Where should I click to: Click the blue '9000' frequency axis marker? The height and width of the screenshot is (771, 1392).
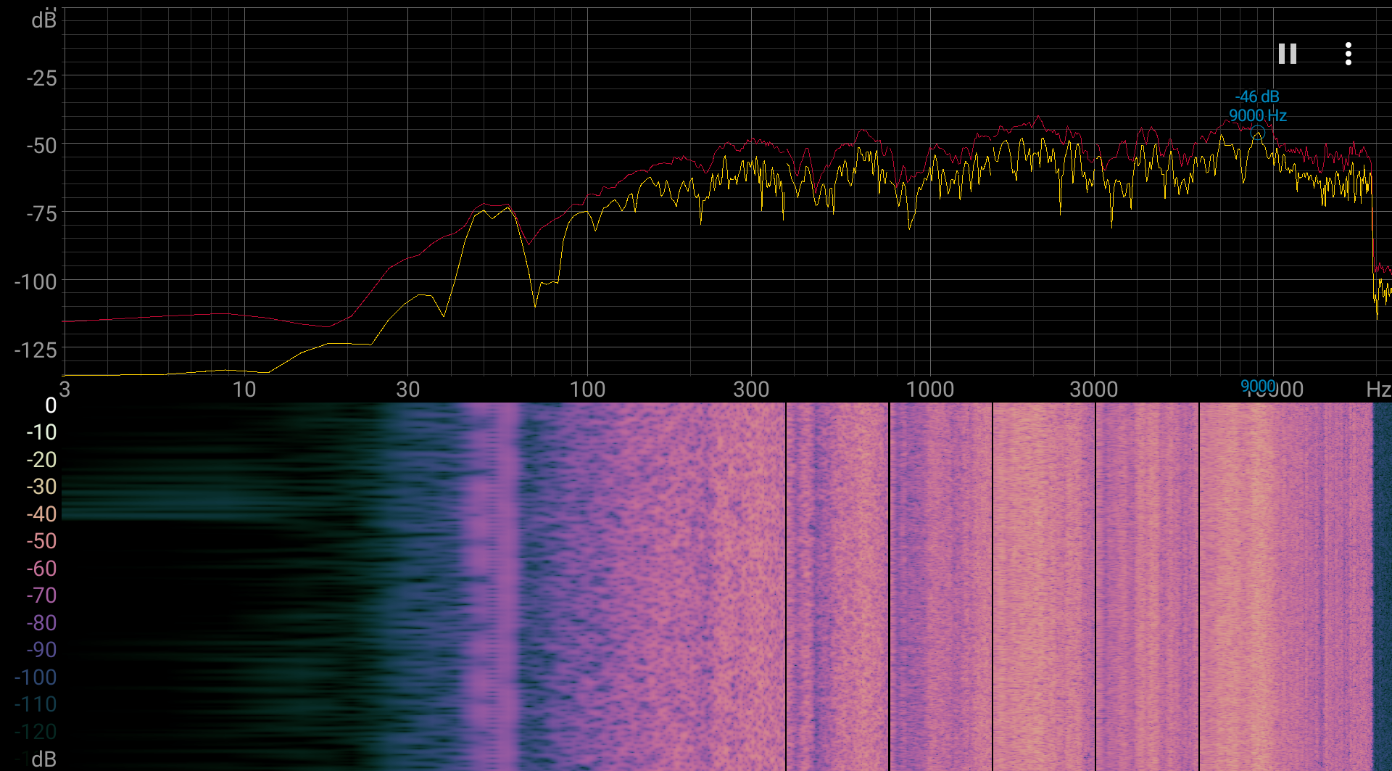click(1258, 387)
